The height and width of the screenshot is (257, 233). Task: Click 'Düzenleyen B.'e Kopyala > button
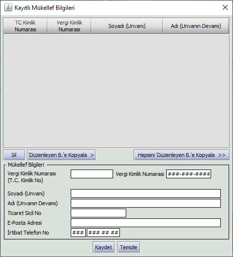61,155
